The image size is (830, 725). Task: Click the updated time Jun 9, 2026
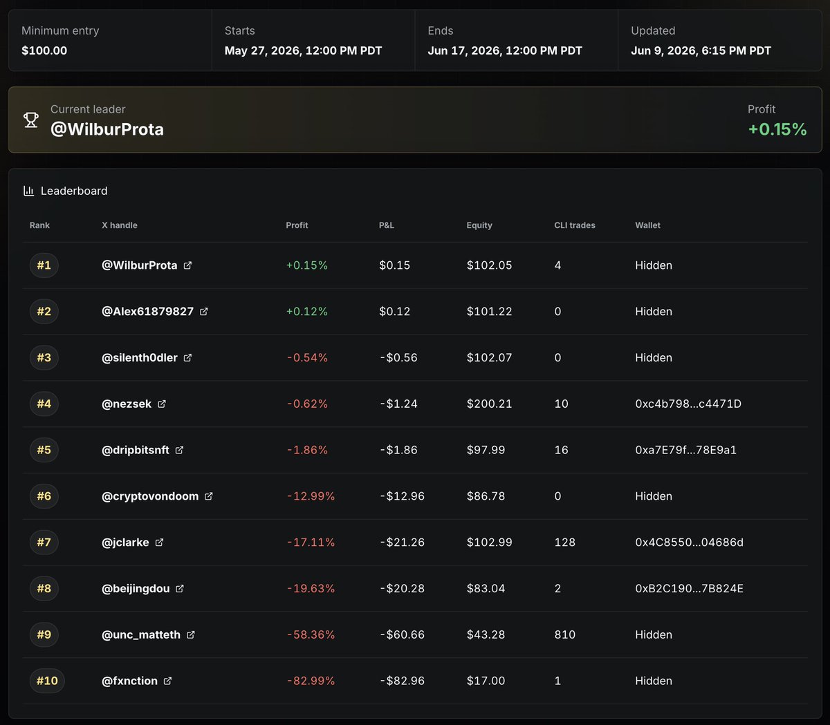[x=701, y=50]
